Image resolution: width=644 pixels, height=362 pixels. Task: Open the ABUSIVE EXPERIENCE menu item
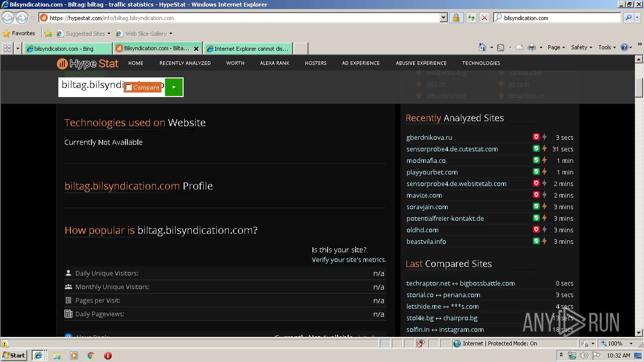pyautogui.click(x=421, y=63)
